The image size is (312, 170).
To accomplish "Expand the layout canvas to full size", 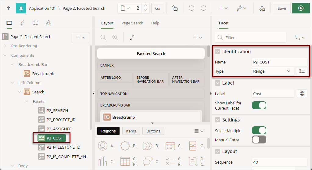I will click(132, 38).
